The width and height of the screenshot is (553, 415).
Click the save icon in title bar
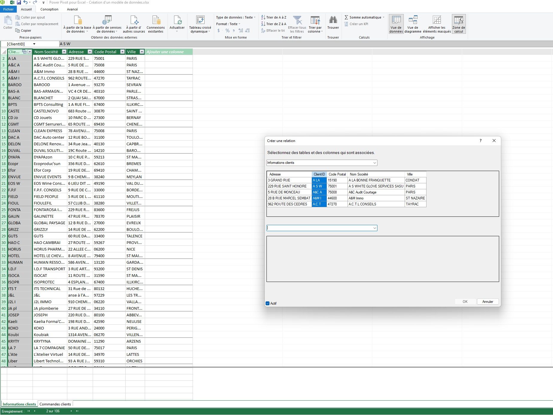tap(19, 2)
